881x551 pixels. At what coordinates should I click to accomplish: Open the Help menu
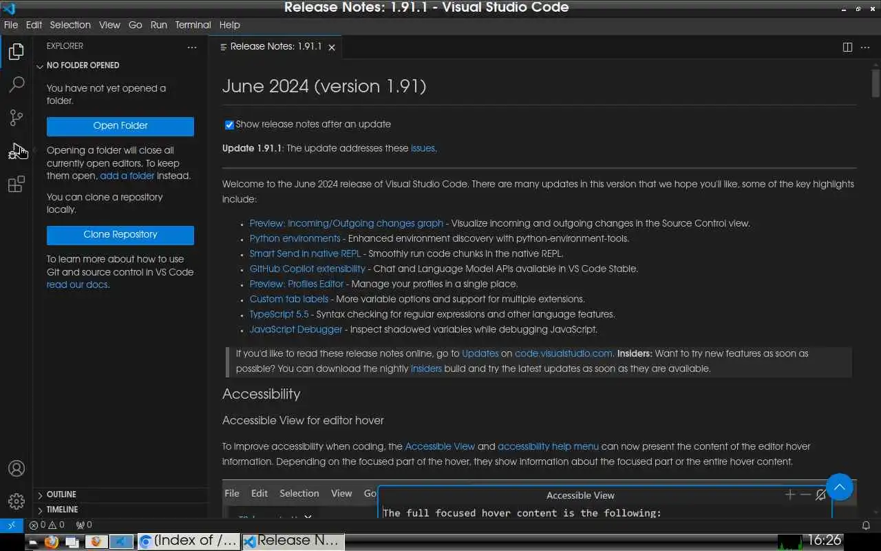[230, 25]
